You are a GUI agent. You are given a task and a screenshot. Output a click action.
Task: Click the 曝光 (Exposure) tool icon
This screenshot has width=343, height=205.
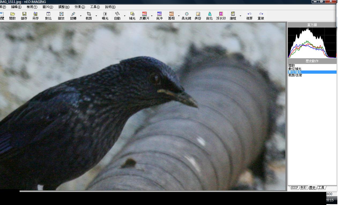coord(105,16)
